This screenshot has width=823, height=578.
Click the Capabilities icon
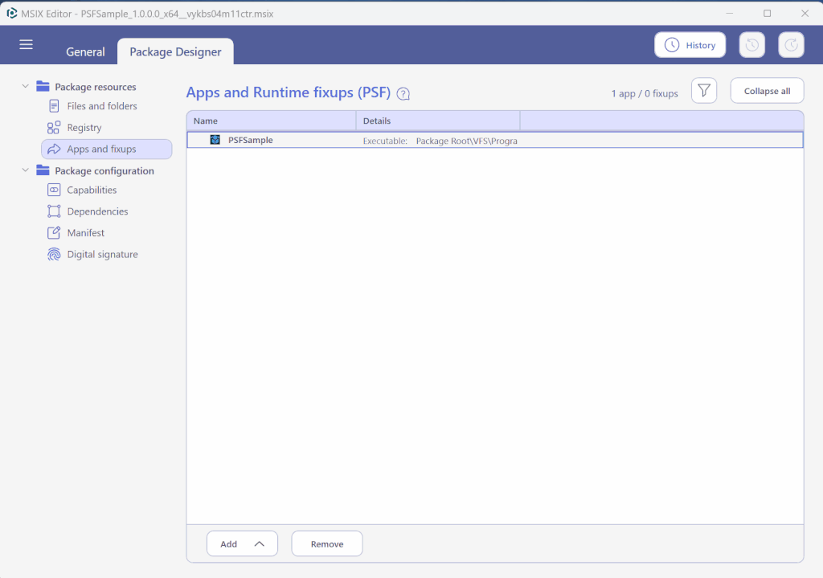[x=54, y=190]
